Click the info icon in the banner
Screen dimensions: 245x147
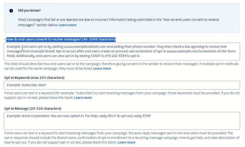tap(11, 11)
